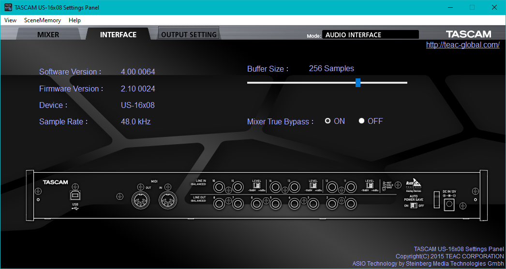Open the View menu
Screen dimensions: 506x269
[x=10, y=20]
